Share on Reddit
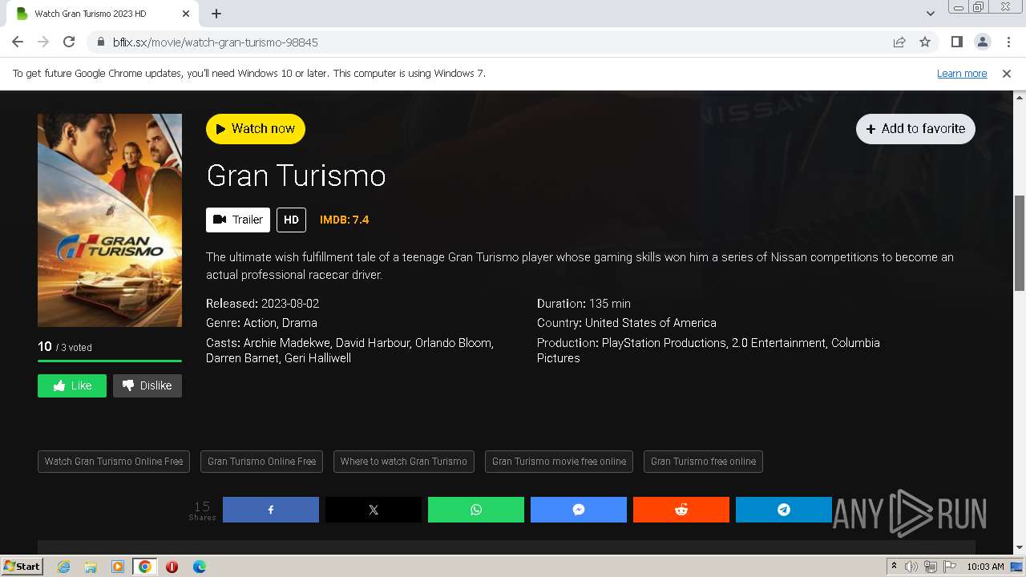Viewport: 1026px width, 577px height. (681, 510)
